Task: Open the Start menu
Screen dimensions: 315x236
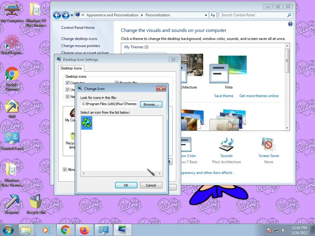Action: point(8,230)
